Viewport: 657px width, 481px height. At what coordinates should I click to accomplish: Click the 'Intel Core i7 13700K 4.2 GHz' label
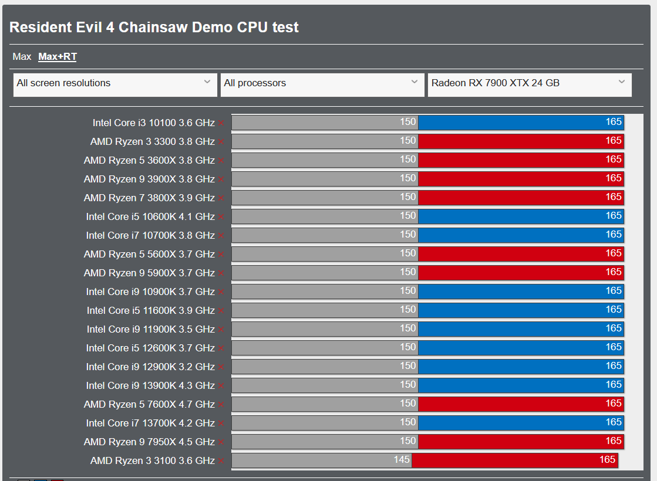[150, 423]
